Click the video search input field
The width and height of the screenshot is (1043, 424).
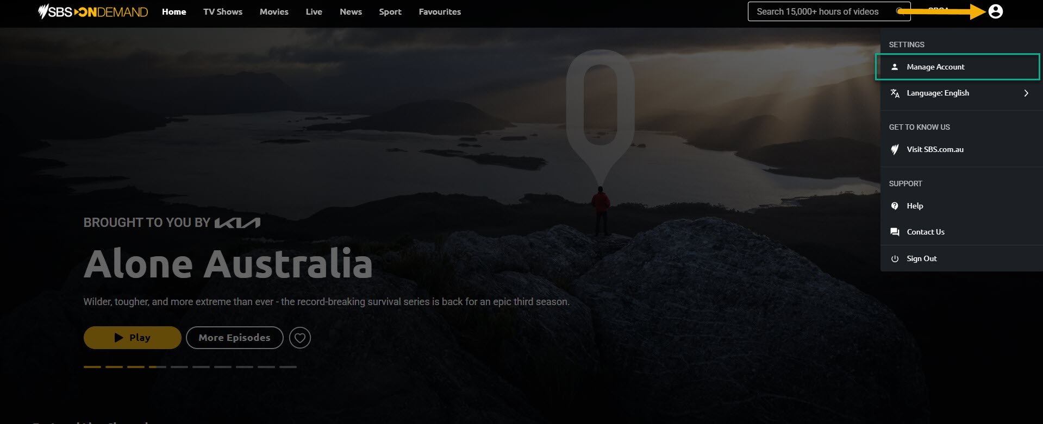click(821, 11)
